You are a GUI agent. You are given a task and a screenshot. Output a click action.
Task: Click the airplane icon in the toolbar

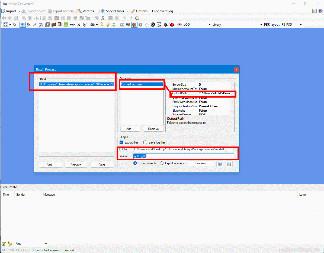tap(79, 25)
